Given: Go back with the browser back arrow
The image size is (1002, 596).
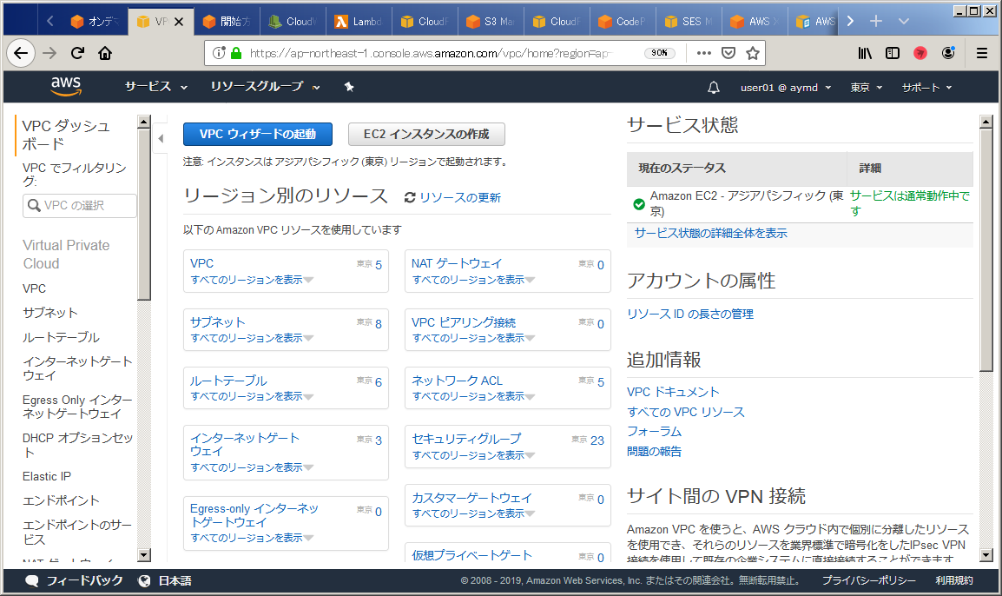Looking at the screenshot, I should pyautogui.click(x=21, y=53).
